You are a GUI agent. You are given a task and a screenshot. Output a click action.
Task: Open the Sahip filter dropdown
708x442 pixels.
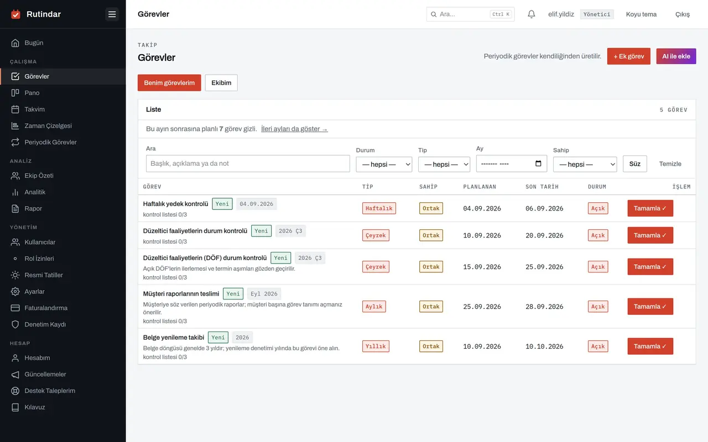pyautogui.click(x=585, y=164)
